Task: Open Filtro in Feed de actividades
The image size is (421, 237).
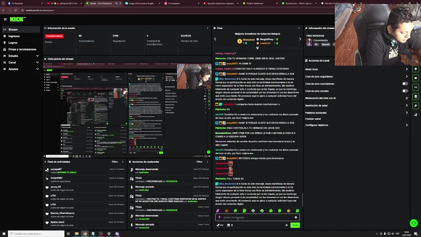Action: tap(114, 162)
